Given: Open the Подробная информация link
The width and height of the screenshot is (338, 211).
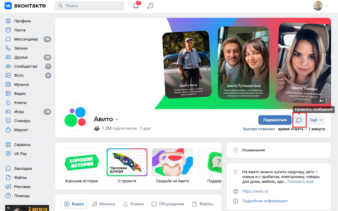Looking at the screenshot, I should [265, 201].
